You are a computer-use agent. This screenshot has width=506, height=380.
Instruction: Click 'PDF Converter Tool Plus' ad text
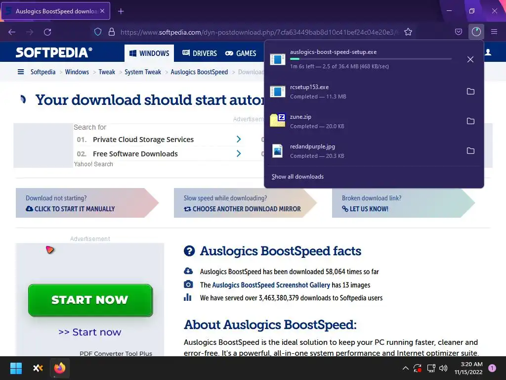(x=116, y=353)
